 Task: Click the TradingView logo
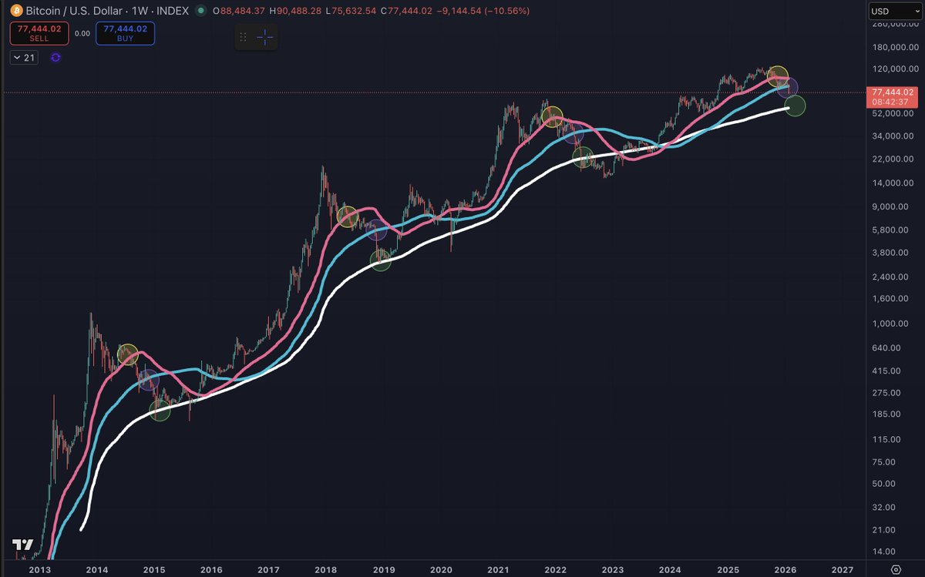(x=22, y=545)
